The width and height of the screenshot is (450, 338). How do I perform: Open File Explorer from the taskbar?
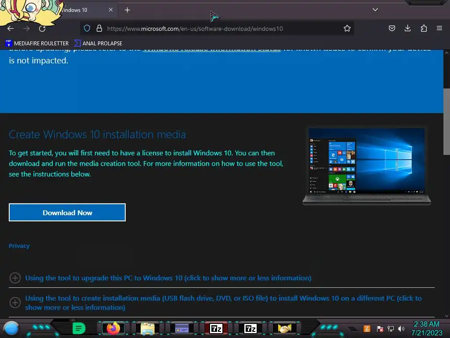[x=148, y=328]
